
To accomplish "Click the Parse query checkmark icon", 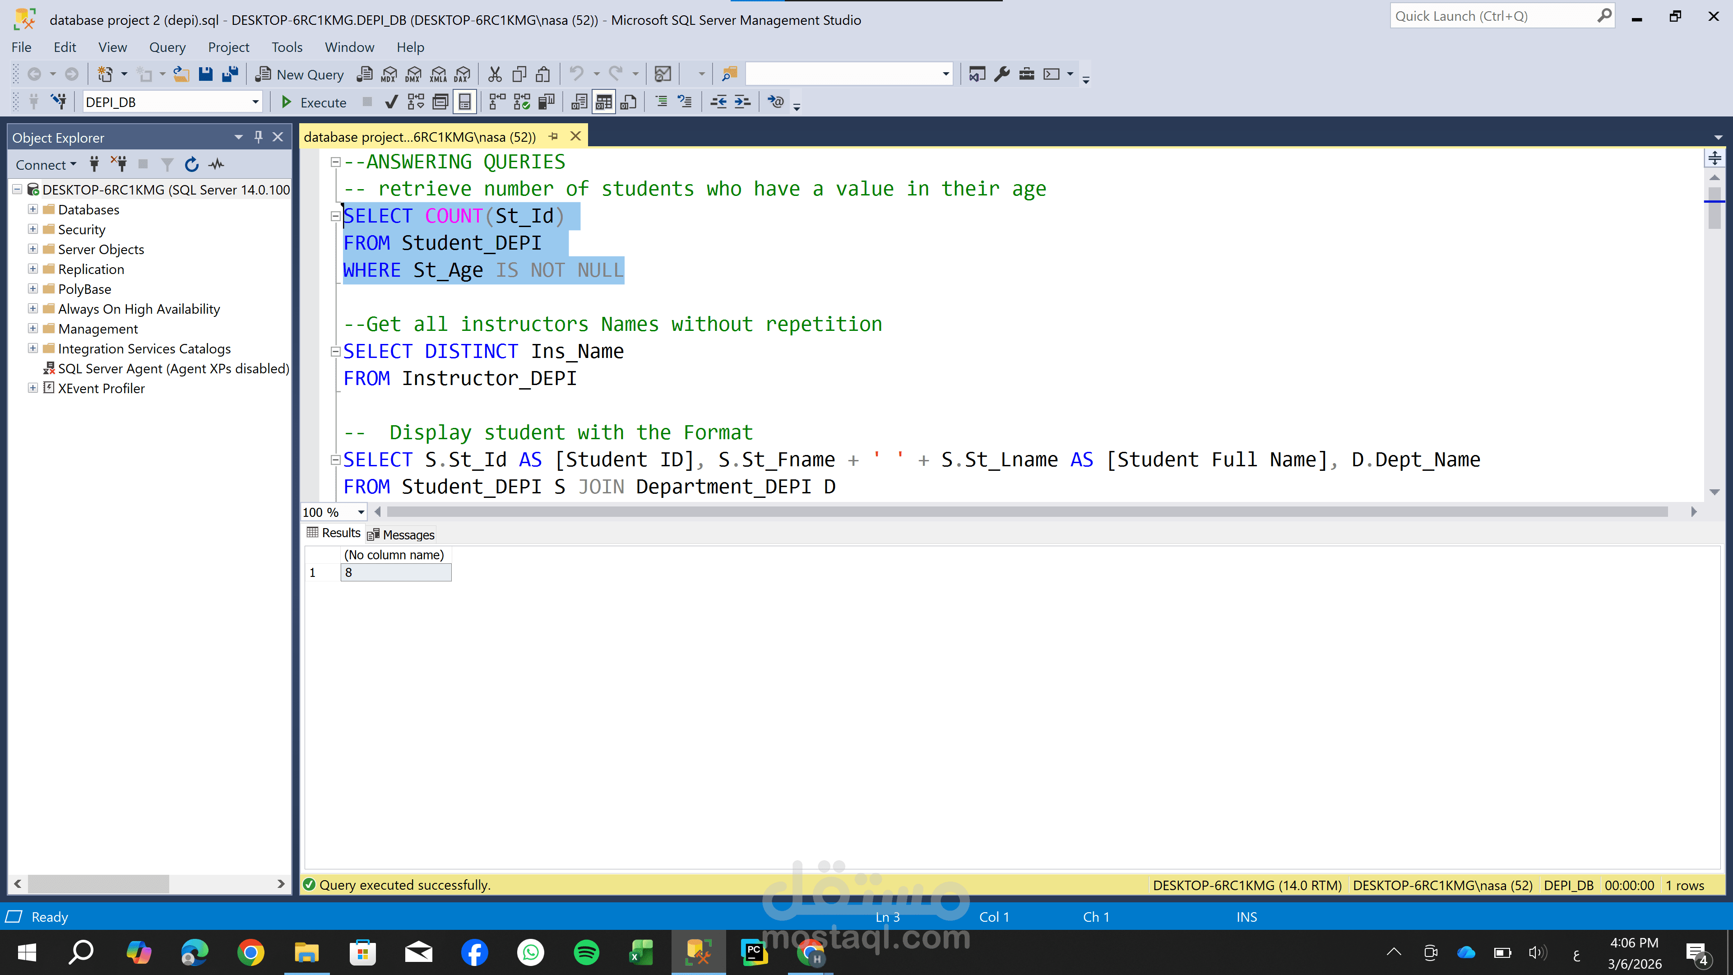I will pos(391,102).
